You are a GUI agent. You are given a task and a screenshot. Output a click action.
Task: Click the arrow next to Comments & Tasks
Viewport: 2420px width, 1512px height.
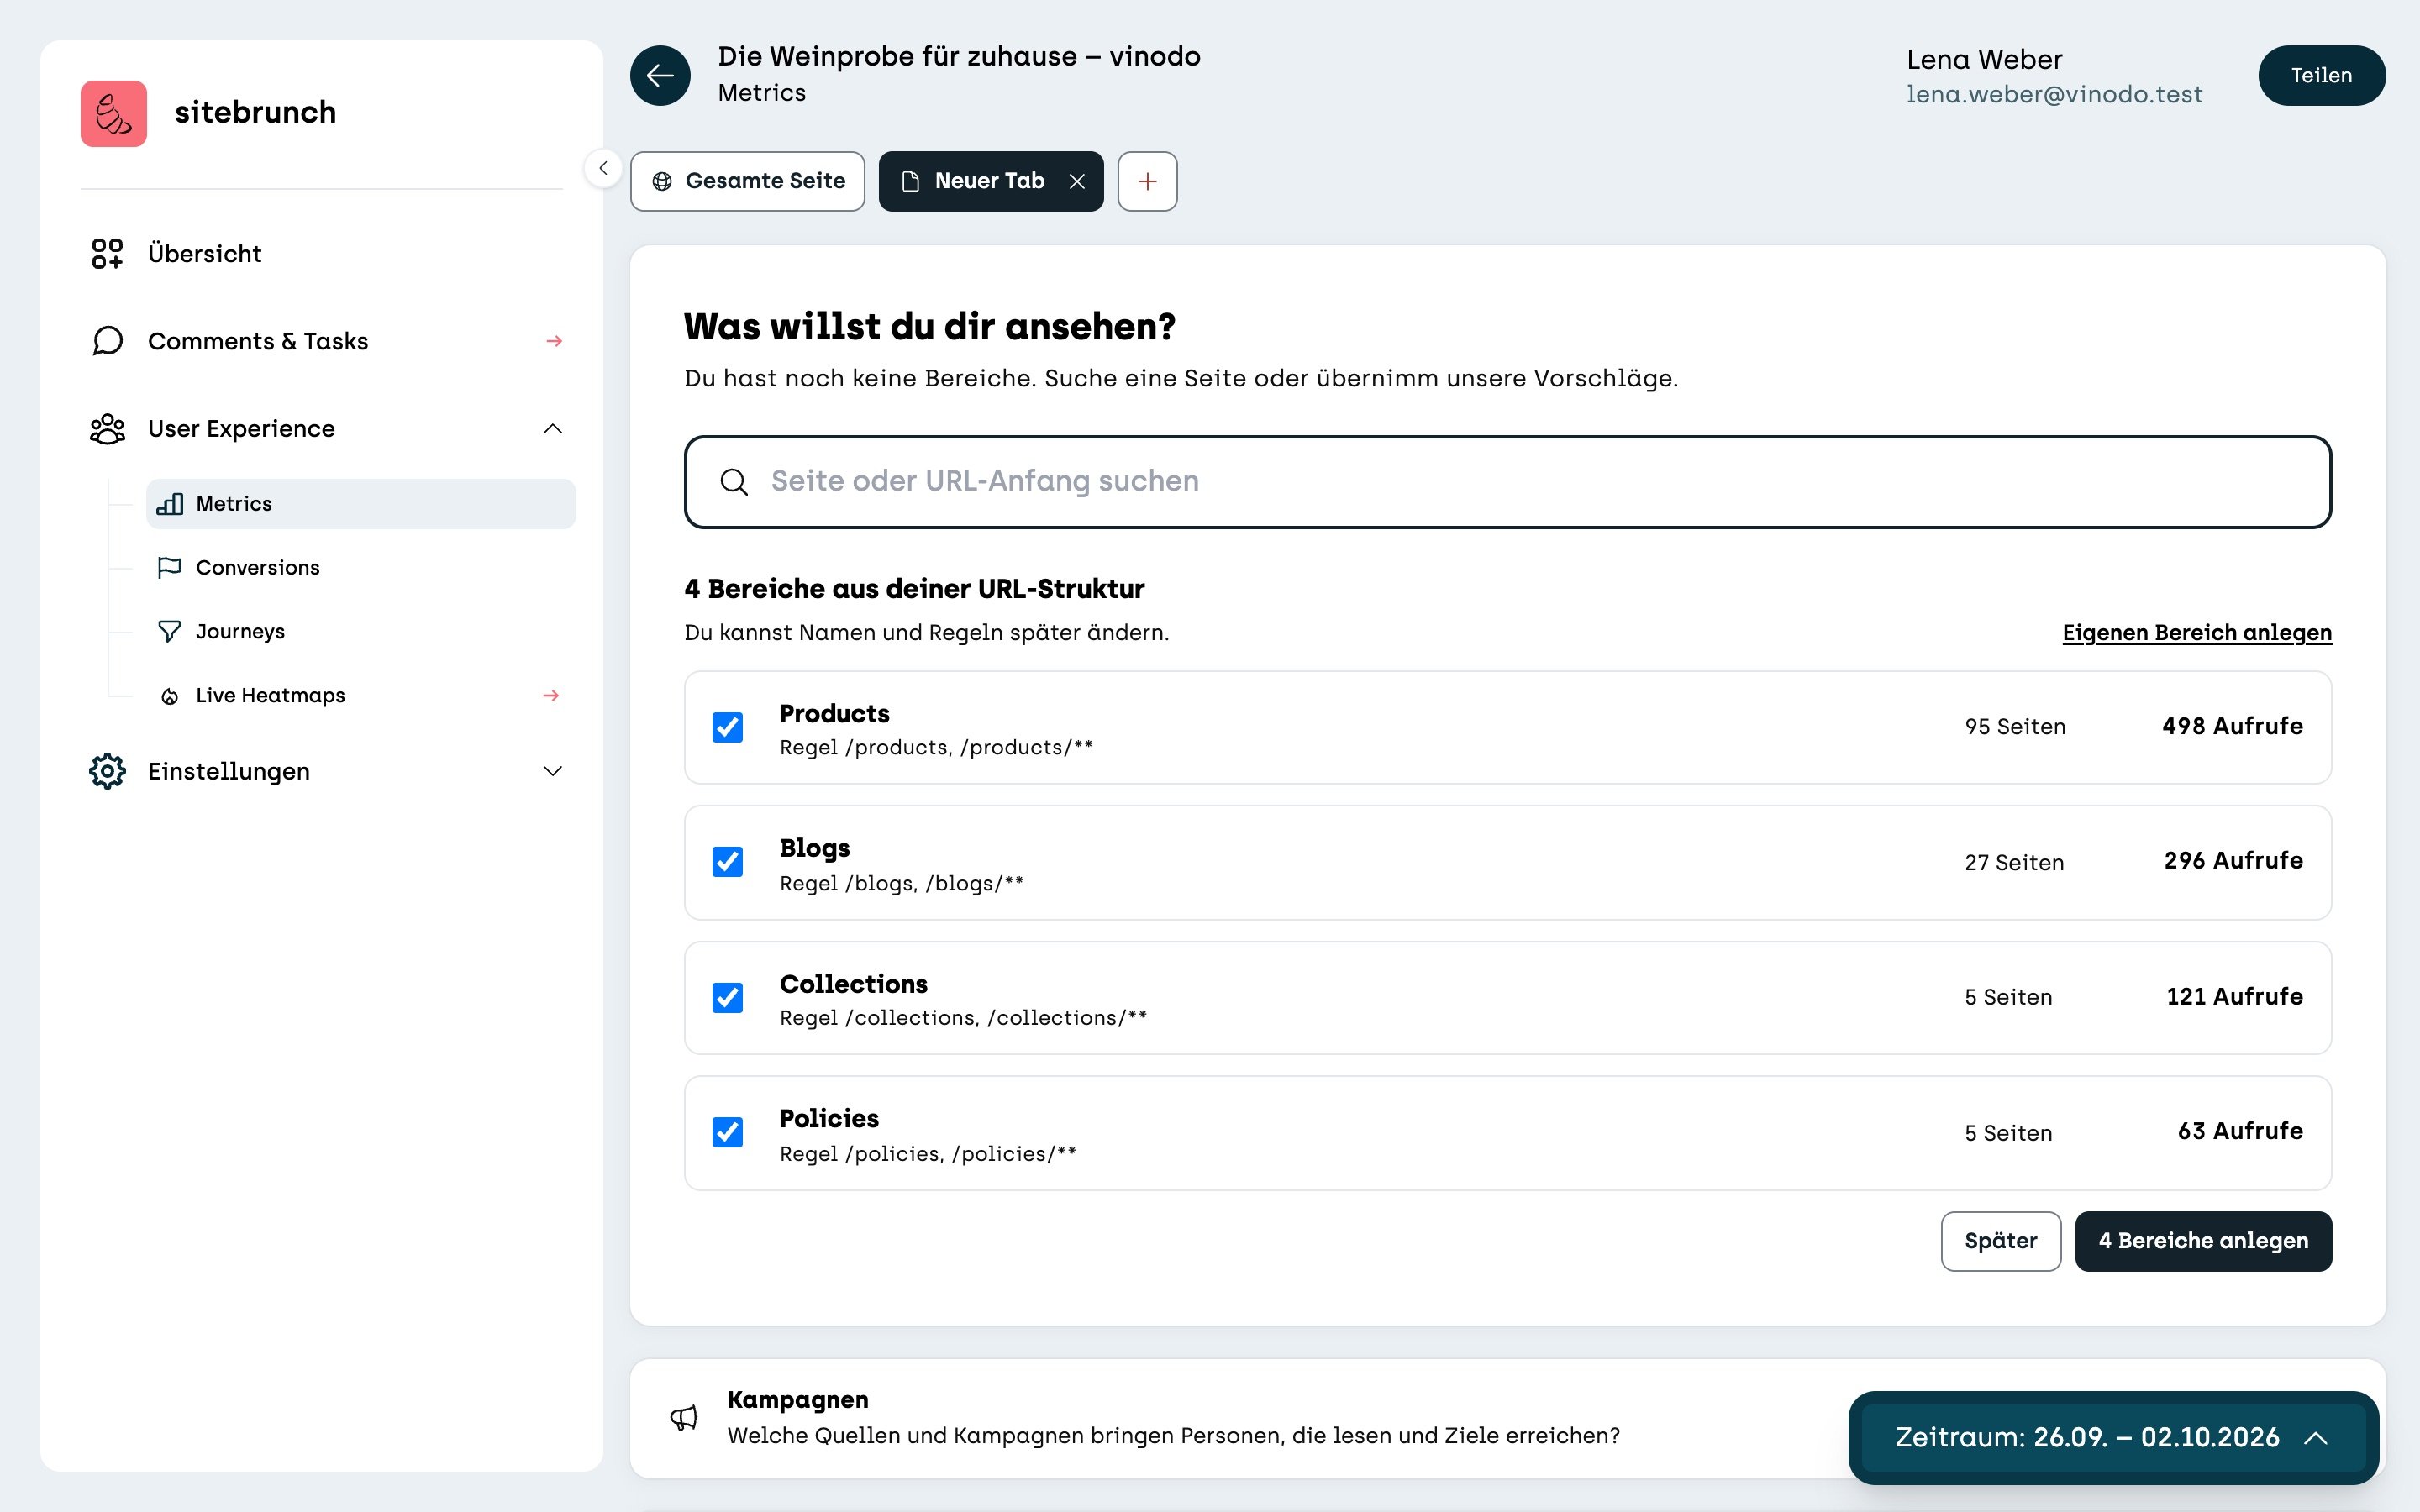click(554, 341)
